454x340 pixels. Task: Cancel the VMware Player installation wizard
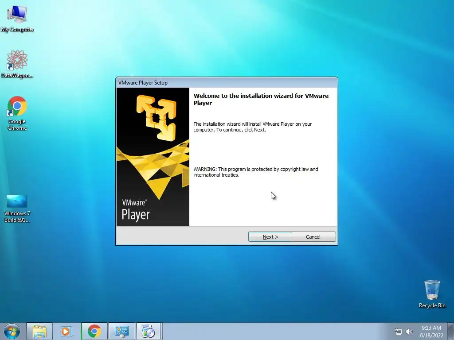[313, 237]
